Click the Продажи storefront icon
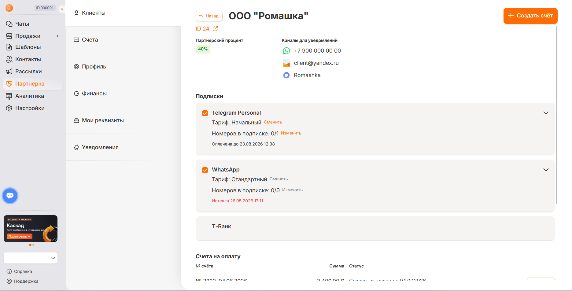 click(x=9, y=36)
